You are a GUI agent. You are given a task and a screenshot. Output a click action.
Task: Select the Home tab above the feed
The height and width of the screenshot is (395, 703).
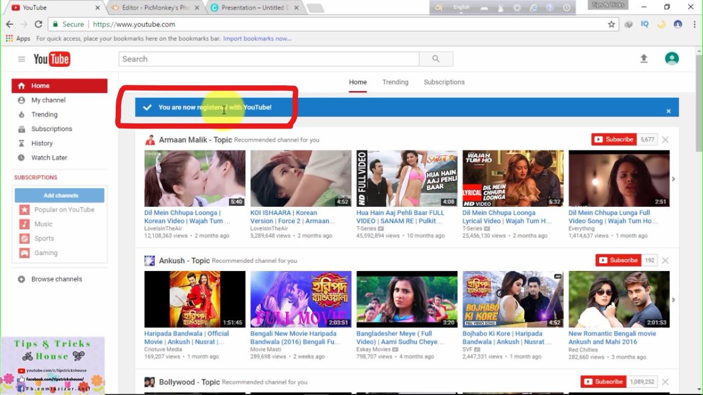(x=358, y=82)
